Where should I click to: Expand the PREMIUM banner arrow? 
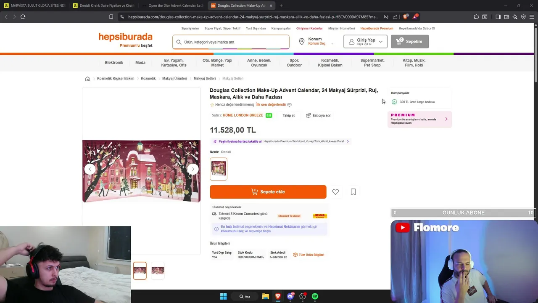pos(446,119)
